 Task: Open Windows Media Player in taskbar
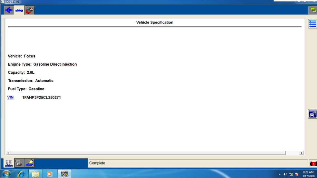pyautogui.click(x=49, y=174)
